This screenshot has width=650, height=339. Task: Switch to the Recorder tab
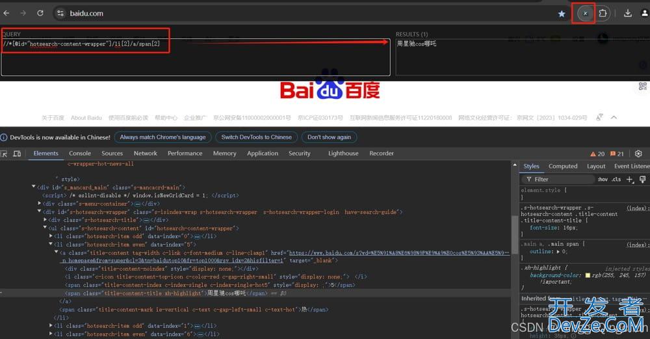point(382,154)
